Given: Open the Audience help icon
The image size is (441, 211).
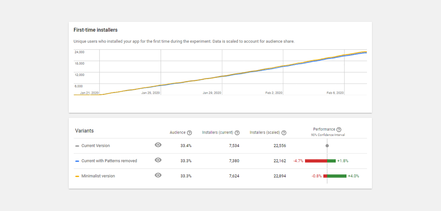Looking at the screenshot, I should coord(189,133).
